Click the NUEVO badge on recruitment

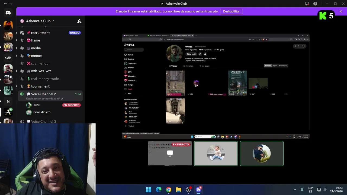pyautogui.click(x=75, y=33)
